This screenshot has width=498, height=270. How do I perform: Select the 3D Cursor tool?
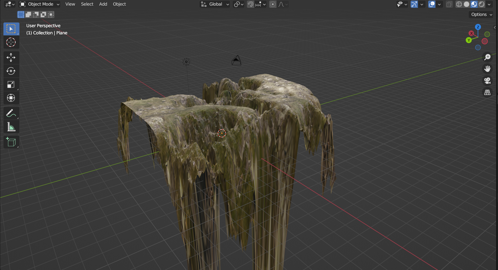coord(11,42)
